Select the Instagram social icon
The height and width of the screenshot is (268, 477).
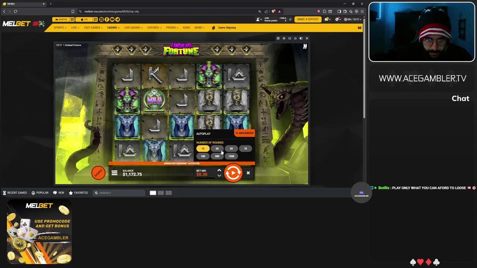point(101,19)
